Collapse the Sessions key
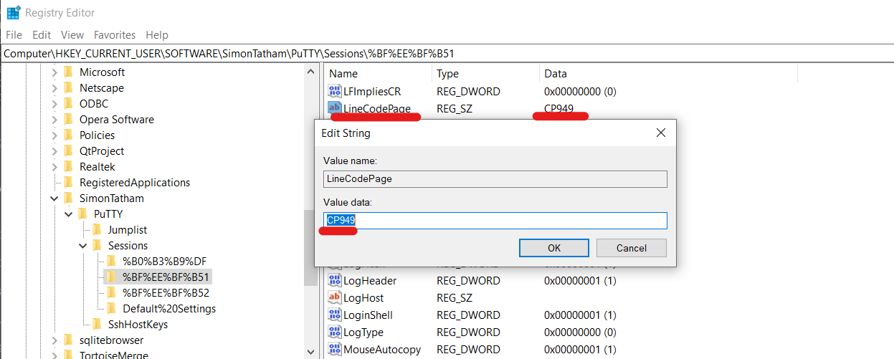The height and width of the screenshot is (359, 894). (x=83, y=246)
